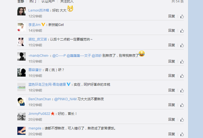
Task: Open 李坚Jim's profile link
Action: (x=34, y=25)
